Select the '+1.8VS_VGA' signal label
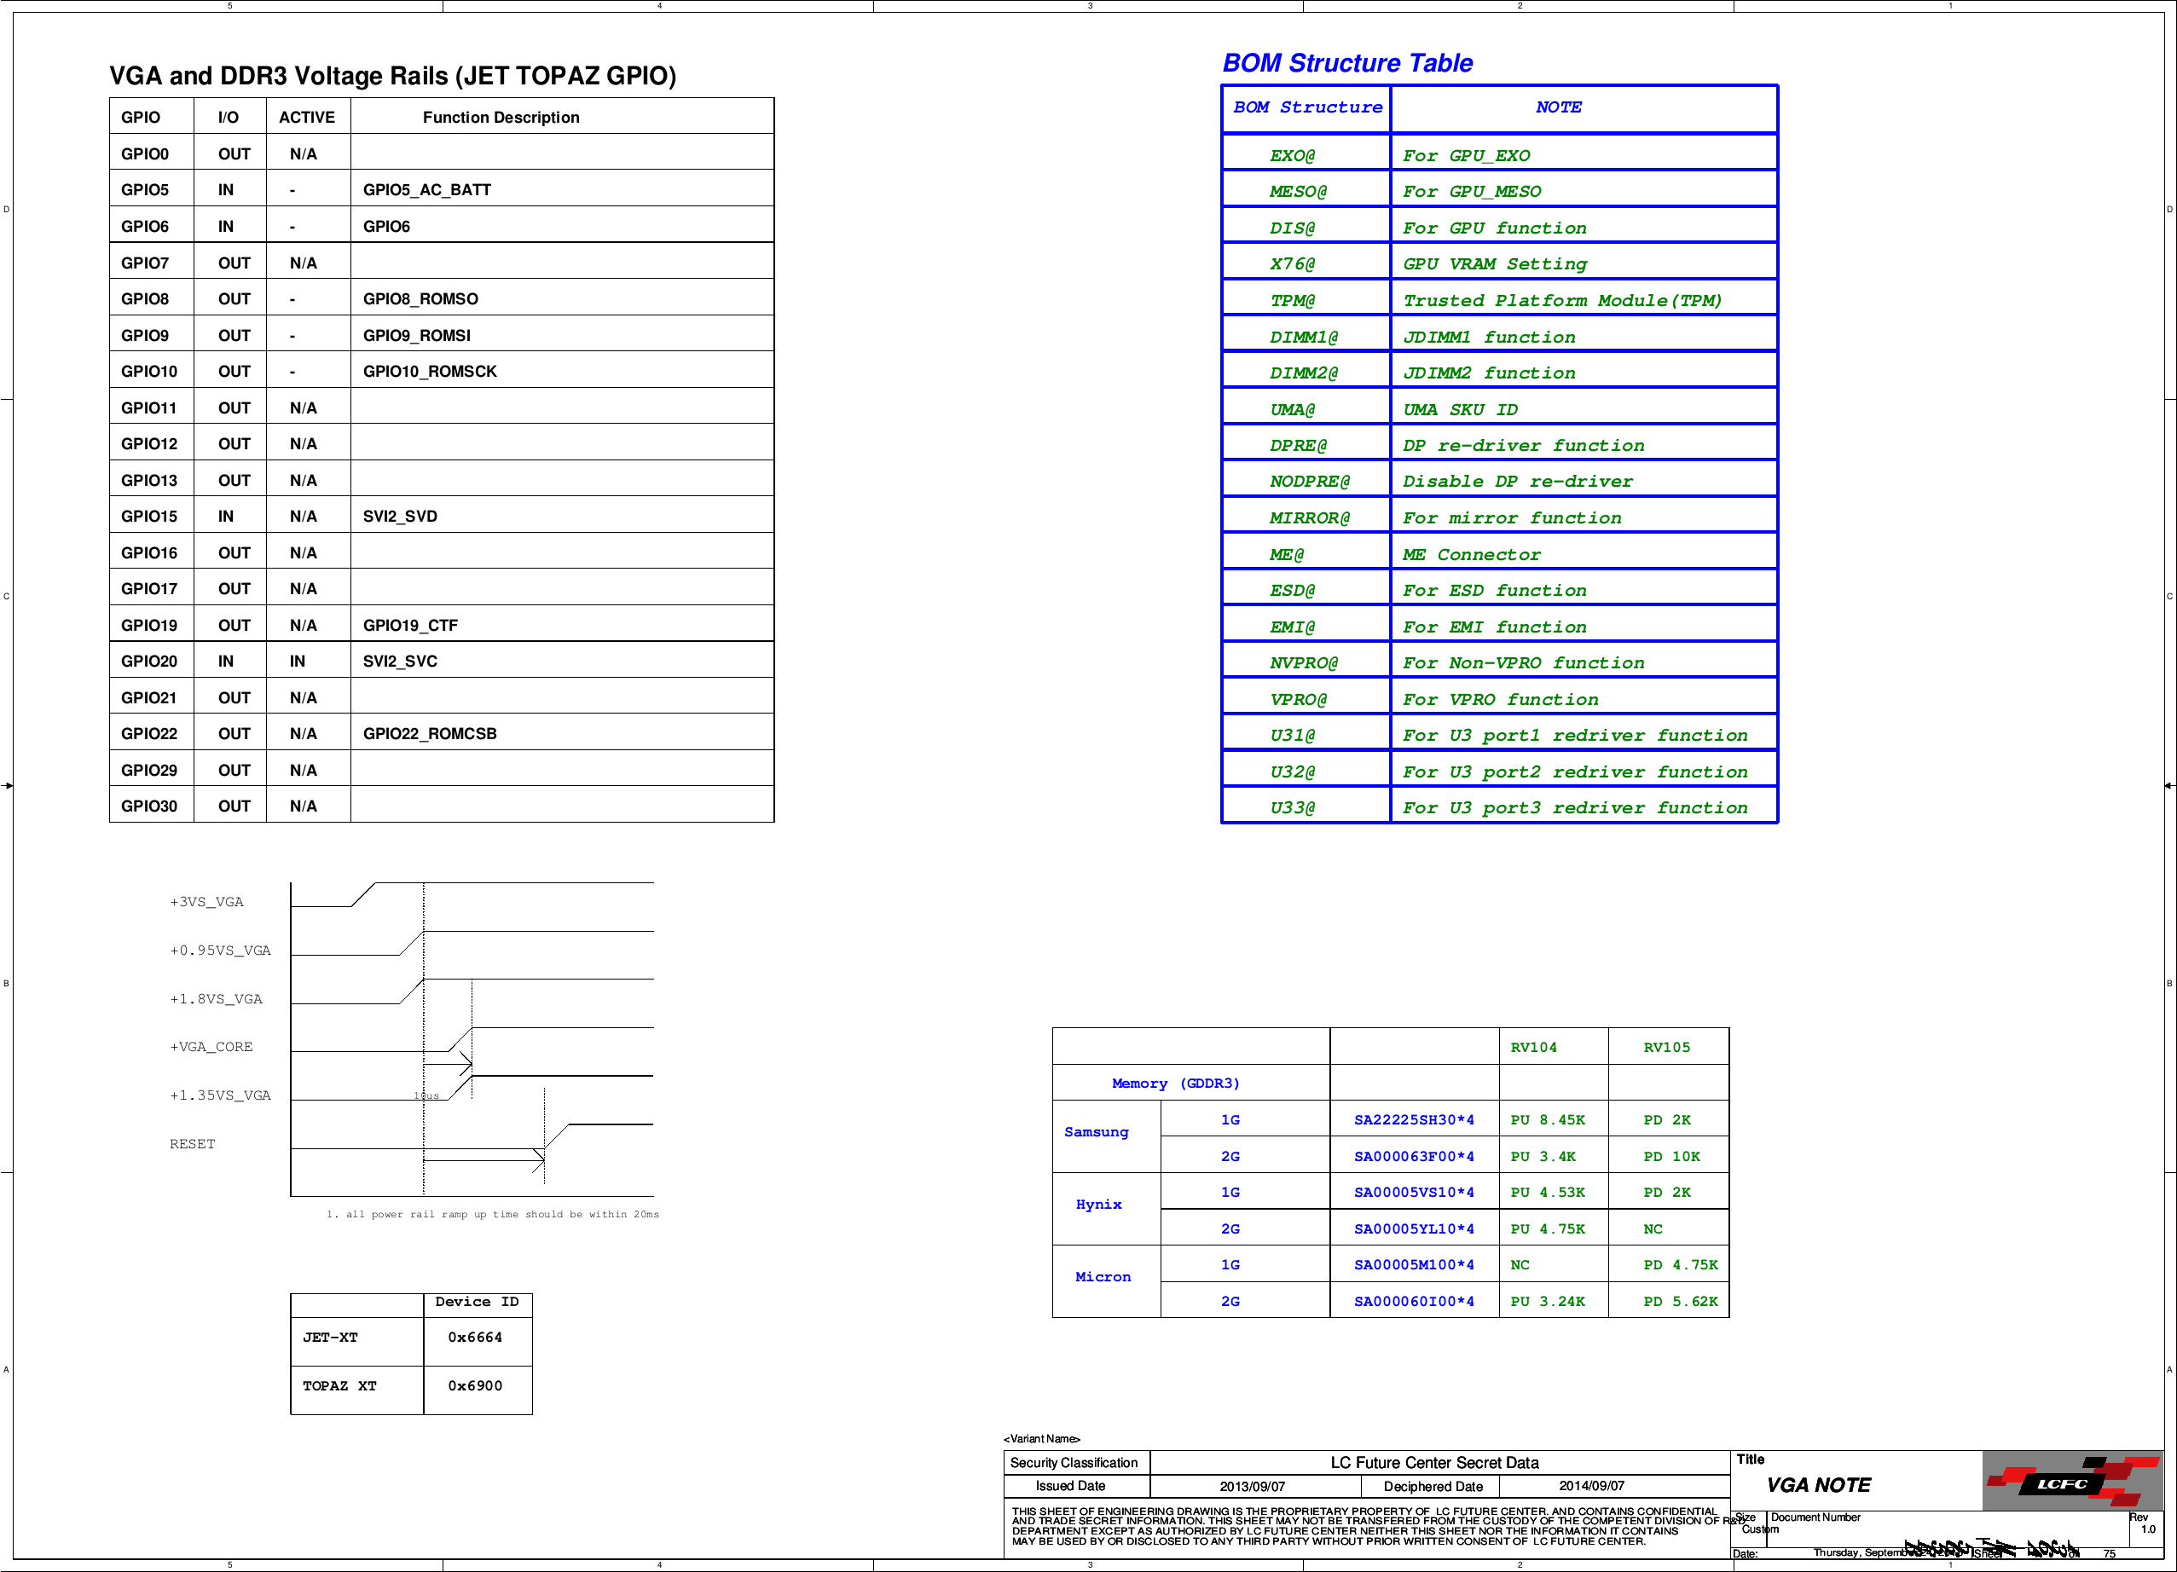This screenshot has width=2177, height=1572. point(215,998)
